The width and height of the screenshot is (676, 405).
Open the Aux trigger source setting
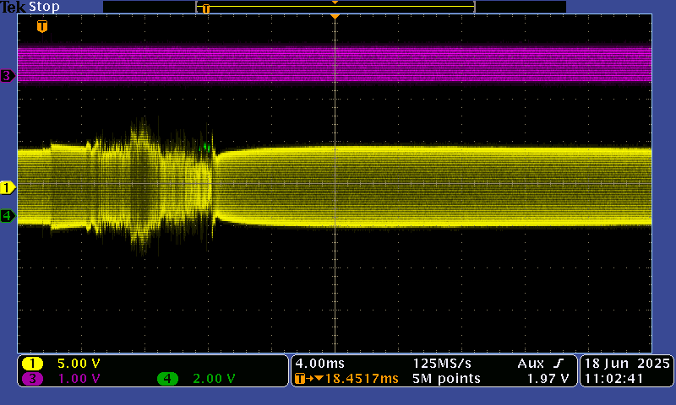pos(532,363)
